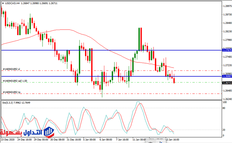The image size is (232, 143).
Task: Click the 1.27235 price scale value
Action: point(227,65)
